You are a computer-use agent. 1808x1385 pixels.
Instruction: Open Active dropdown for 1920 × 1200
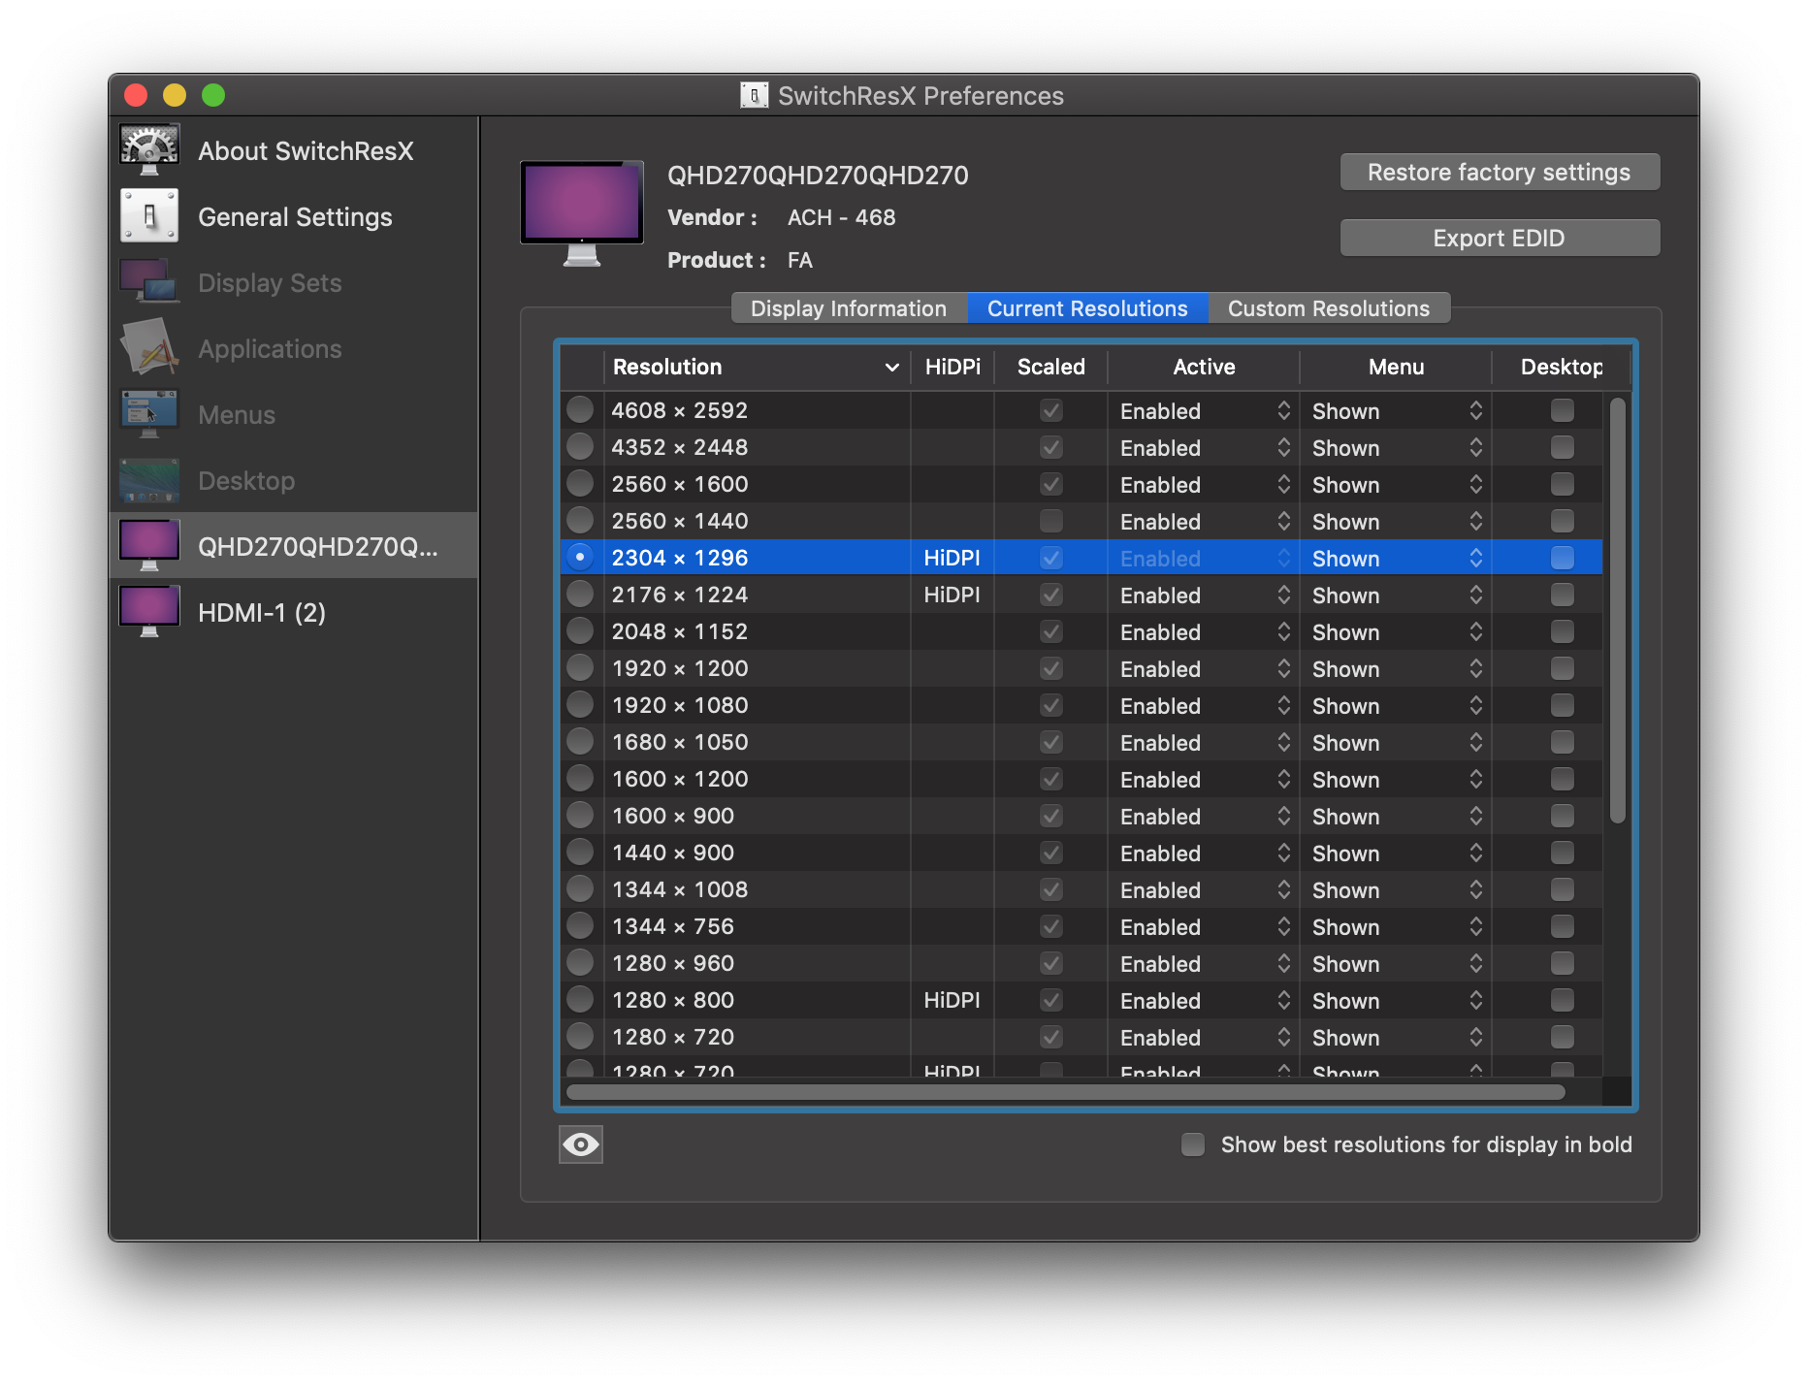click(x=1204, y=668)
